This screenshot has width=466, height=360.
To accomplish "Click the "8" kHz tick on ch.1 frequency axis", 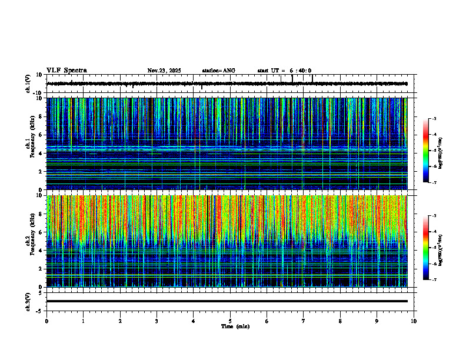I will 41,116.
